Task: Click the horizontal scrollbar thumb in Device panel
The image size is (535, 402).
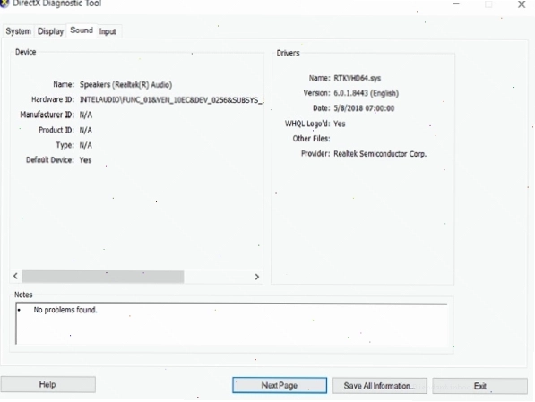Action: click(103, 277)
